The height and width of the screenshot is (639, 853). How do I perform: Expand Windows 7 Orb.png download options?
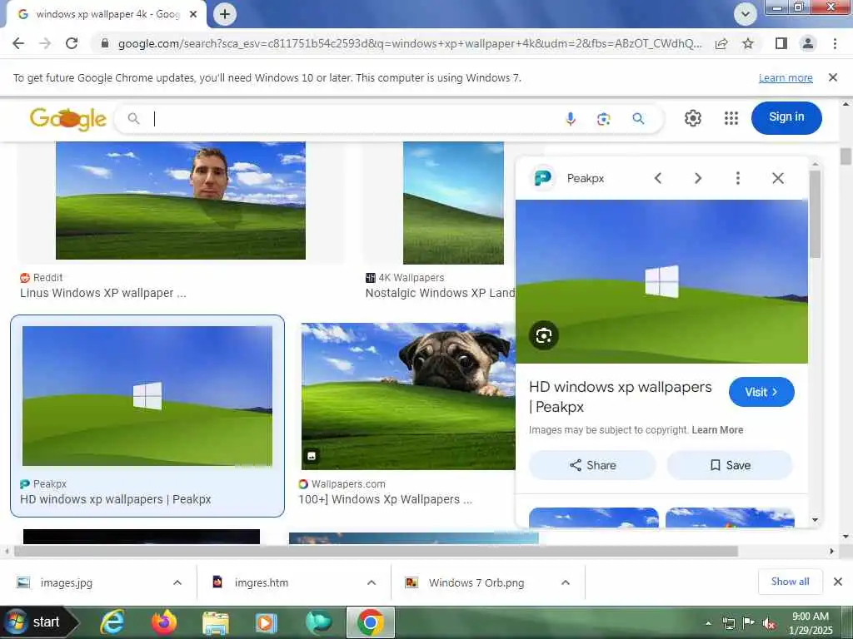566,582
